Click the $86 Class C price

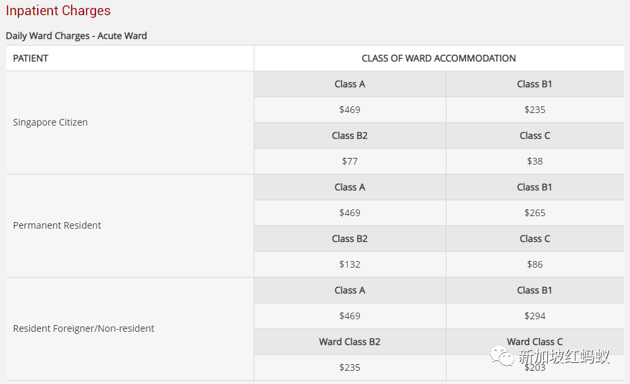pos(535,264)
